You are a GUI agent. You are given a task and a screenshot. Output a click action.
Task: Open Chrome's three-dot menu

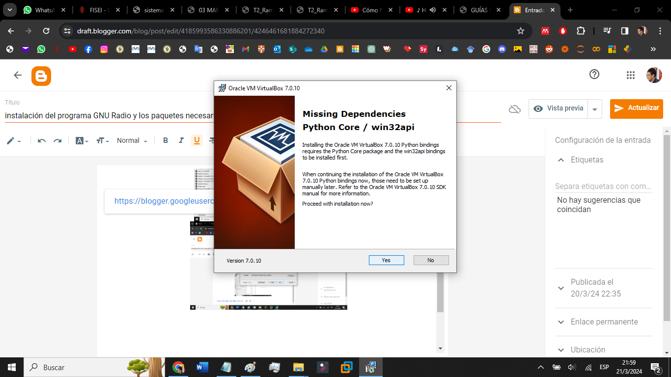660,31
